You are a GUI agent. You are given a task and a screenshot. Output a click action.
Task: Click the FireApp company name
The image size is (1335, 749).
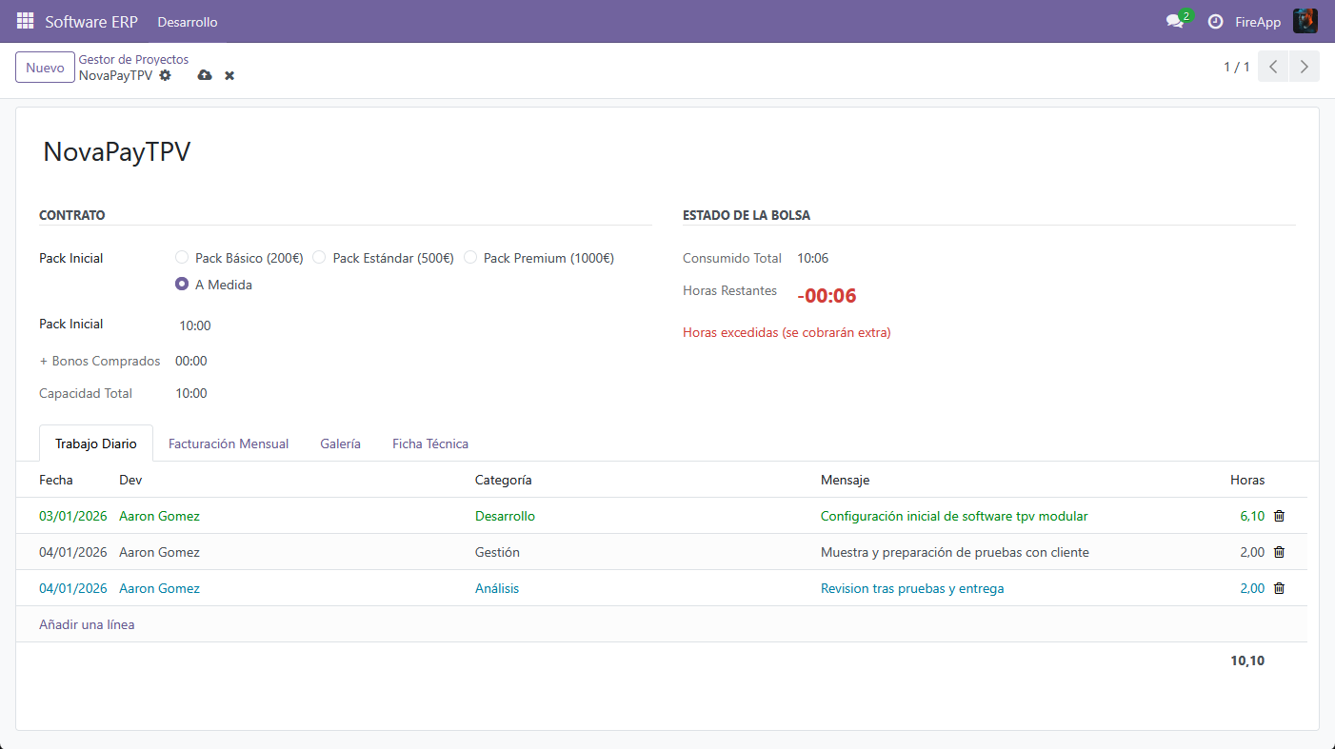(1258, 22)
